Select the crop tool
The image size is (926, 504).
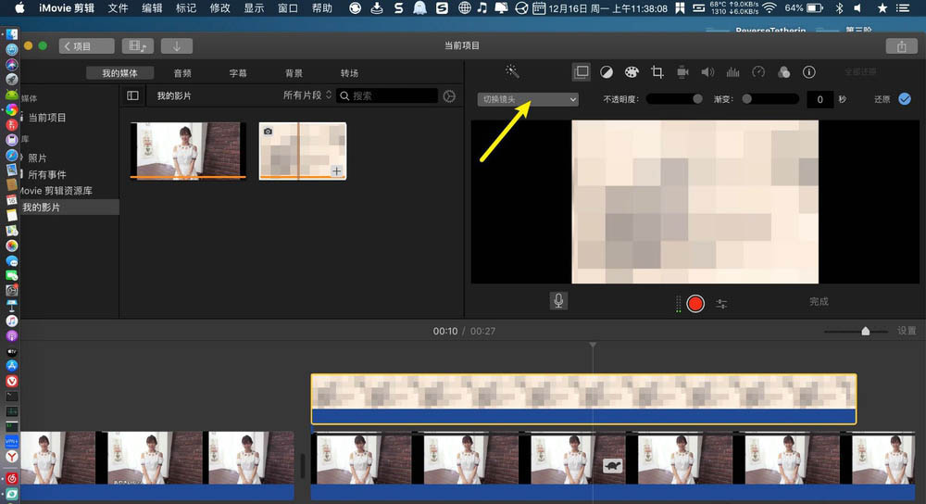(x=657, y=72)
